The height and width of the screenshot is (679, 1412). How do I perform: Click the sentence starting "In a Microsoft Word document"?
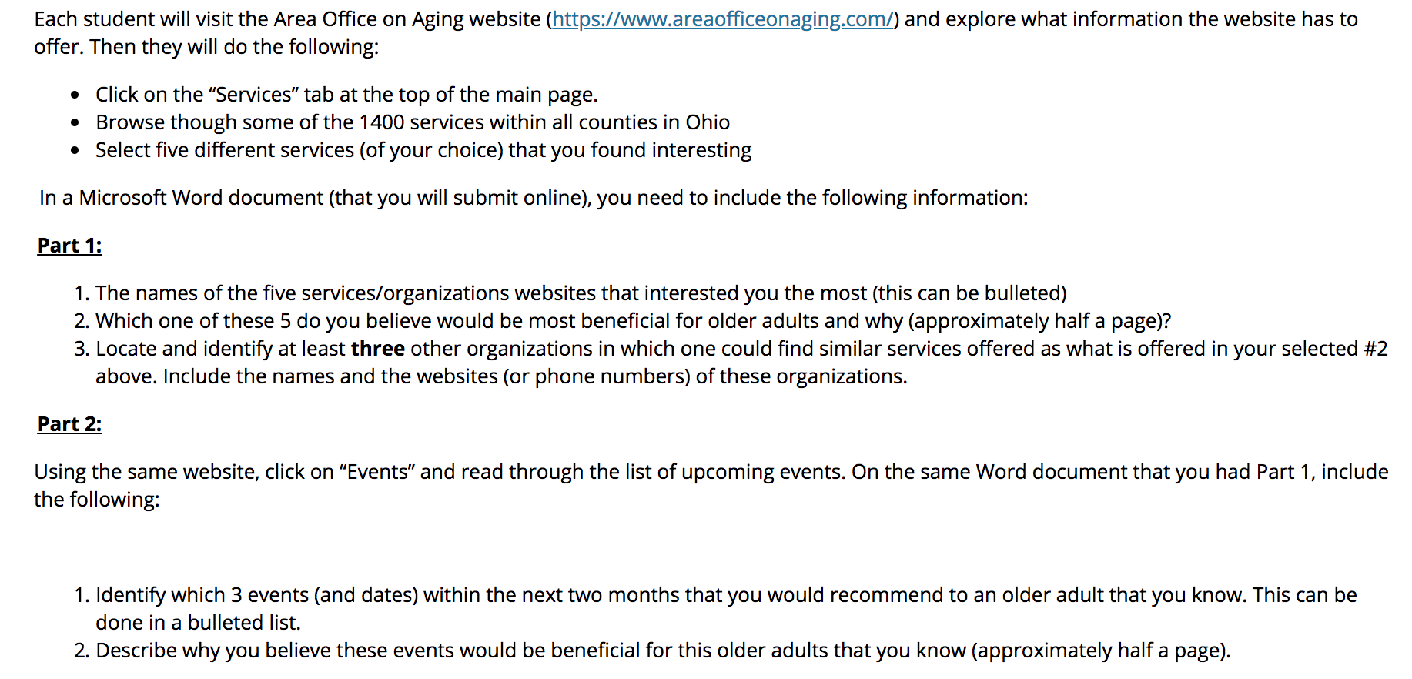coord(534,198)
